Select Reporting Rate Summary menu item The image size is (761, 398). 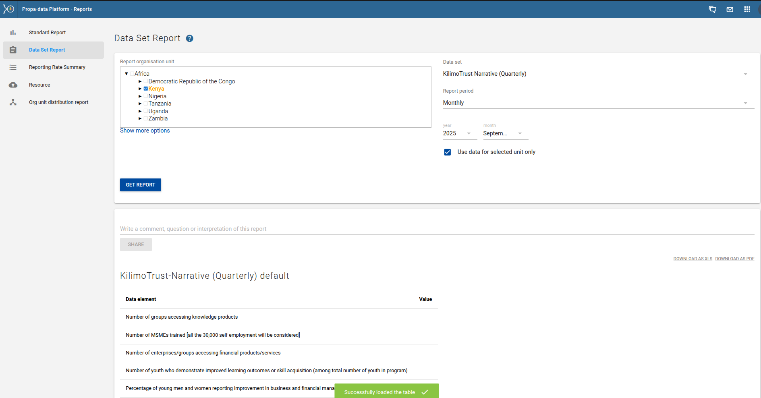(x=57, y=67)
